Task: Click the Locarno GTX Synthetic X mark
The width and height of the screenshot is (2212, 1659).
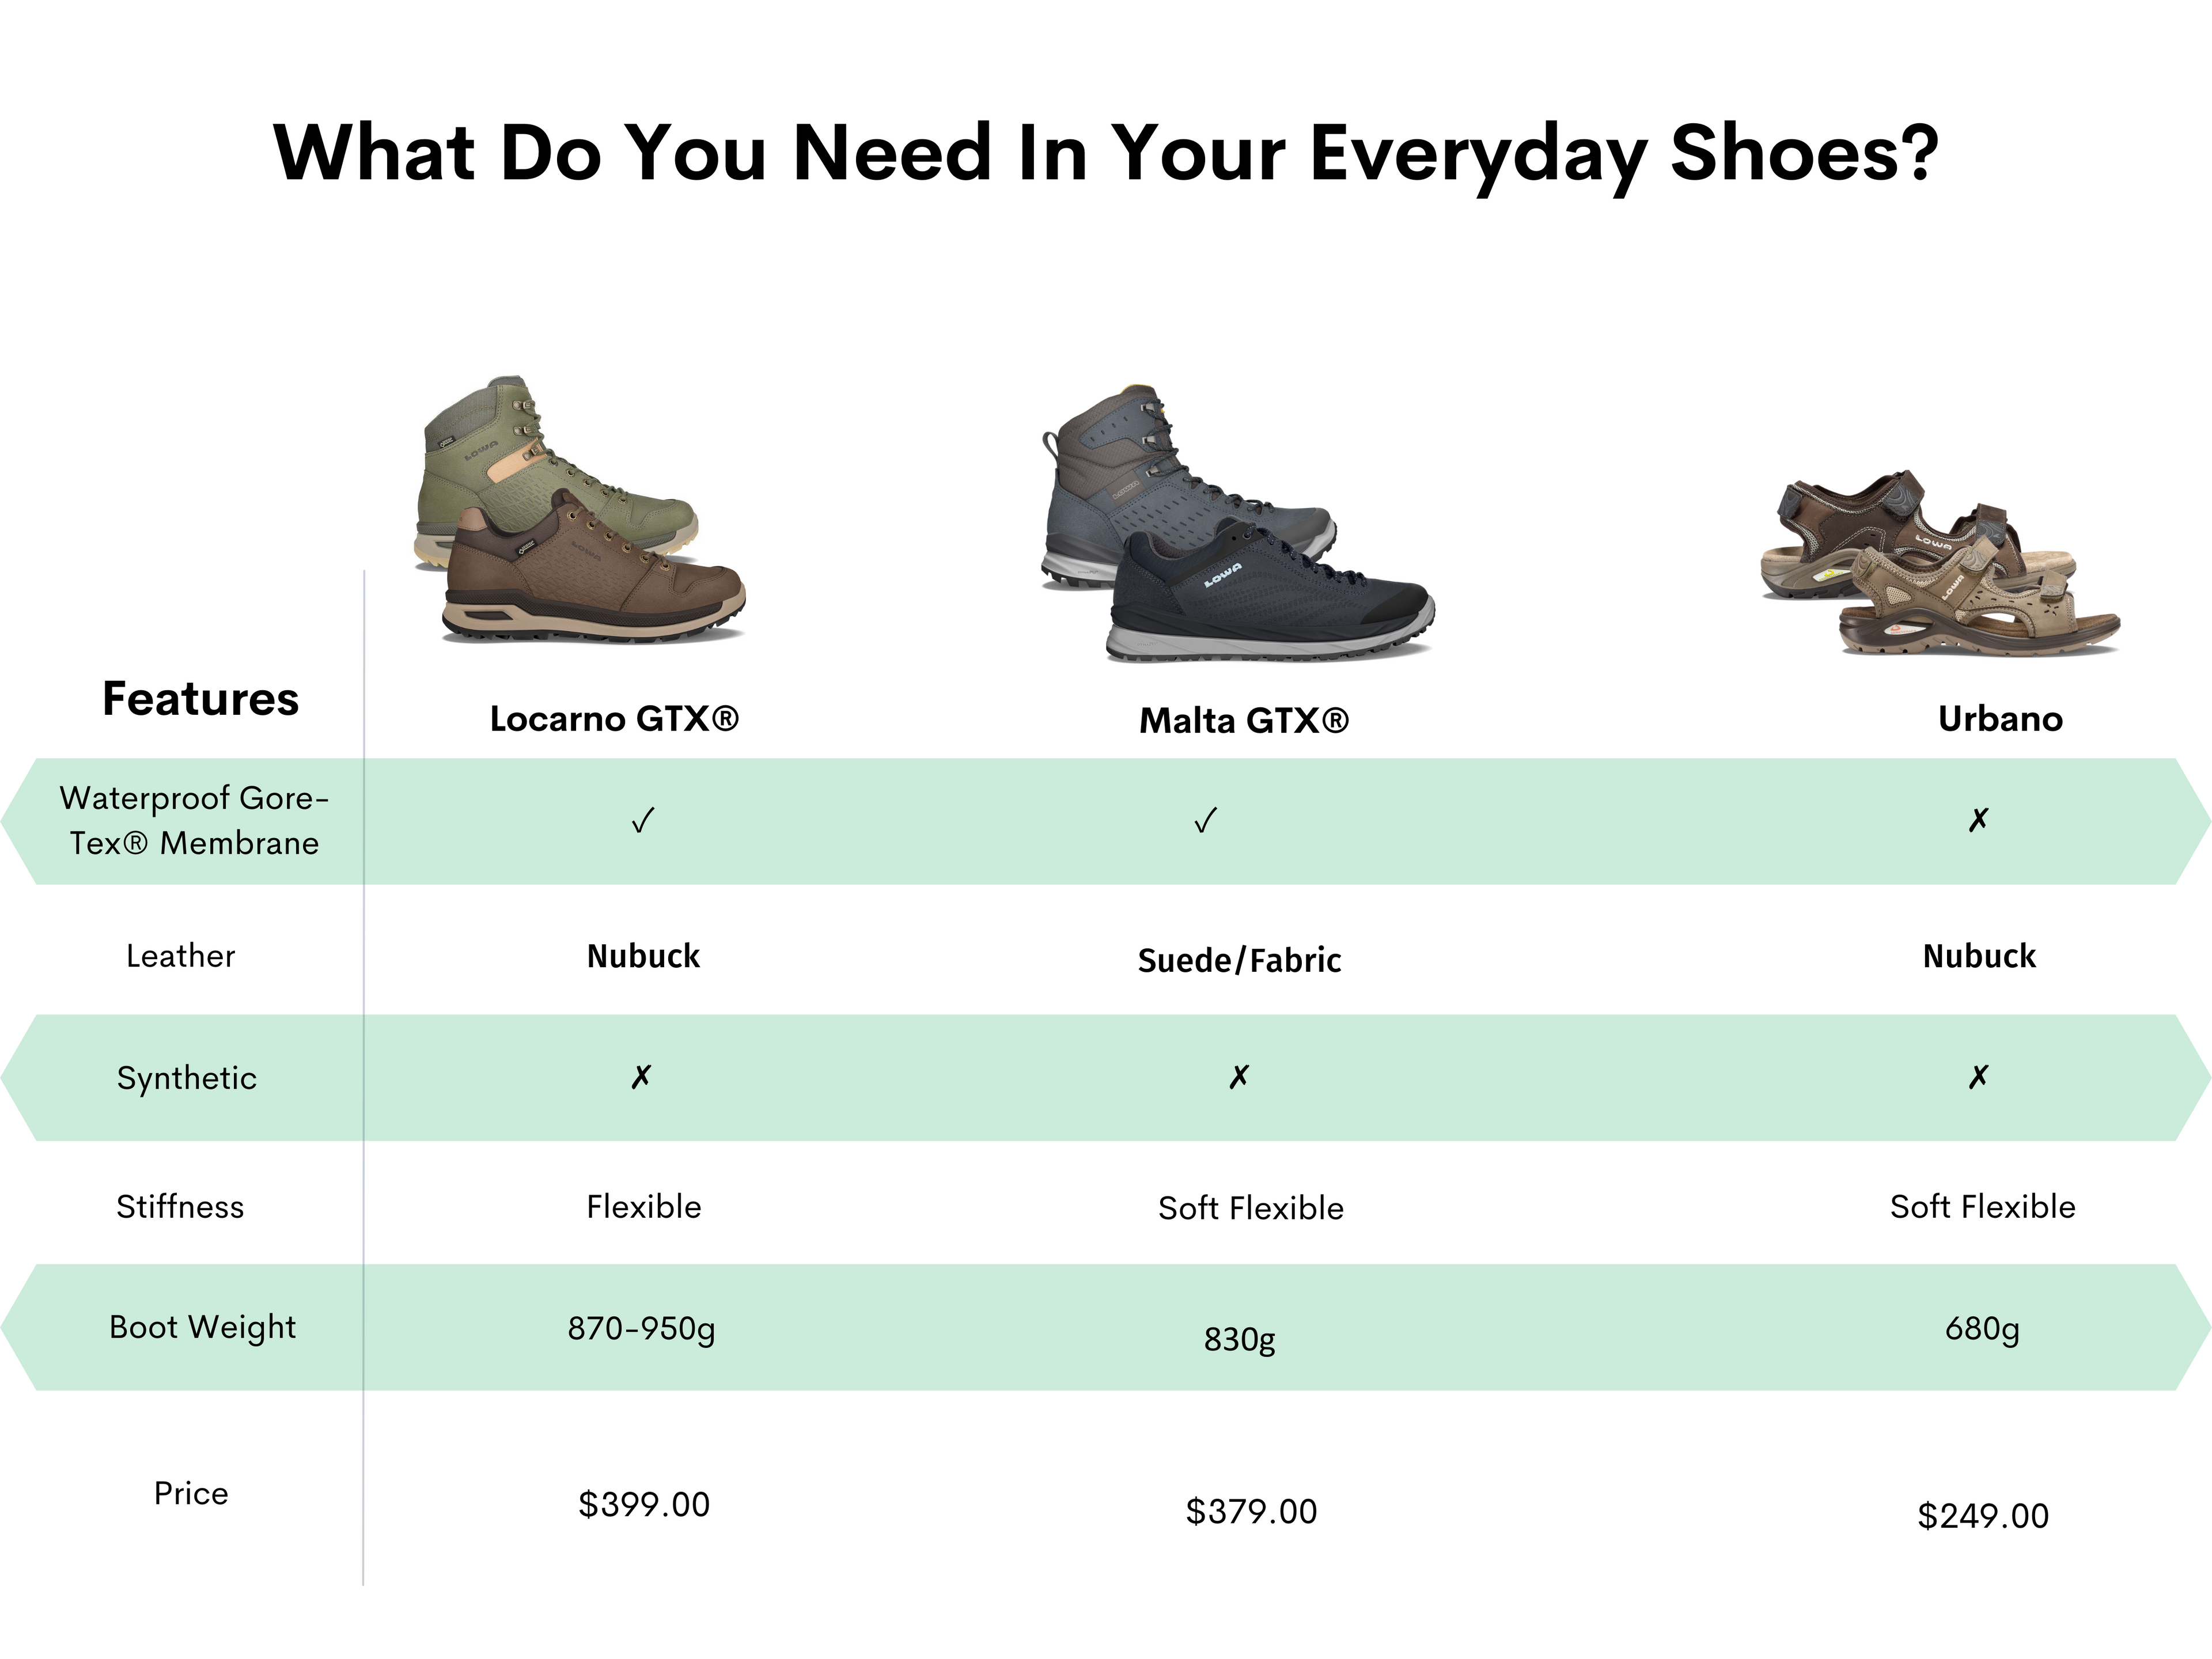Action: 642,1077
